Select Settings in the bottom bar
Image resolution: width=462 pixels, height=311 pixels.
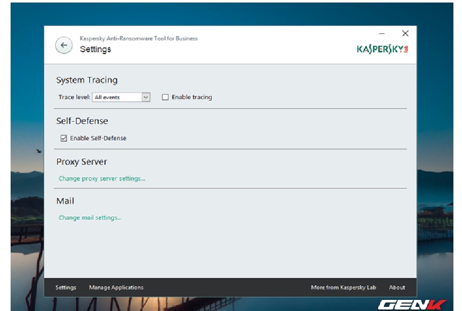click(66, 287)
